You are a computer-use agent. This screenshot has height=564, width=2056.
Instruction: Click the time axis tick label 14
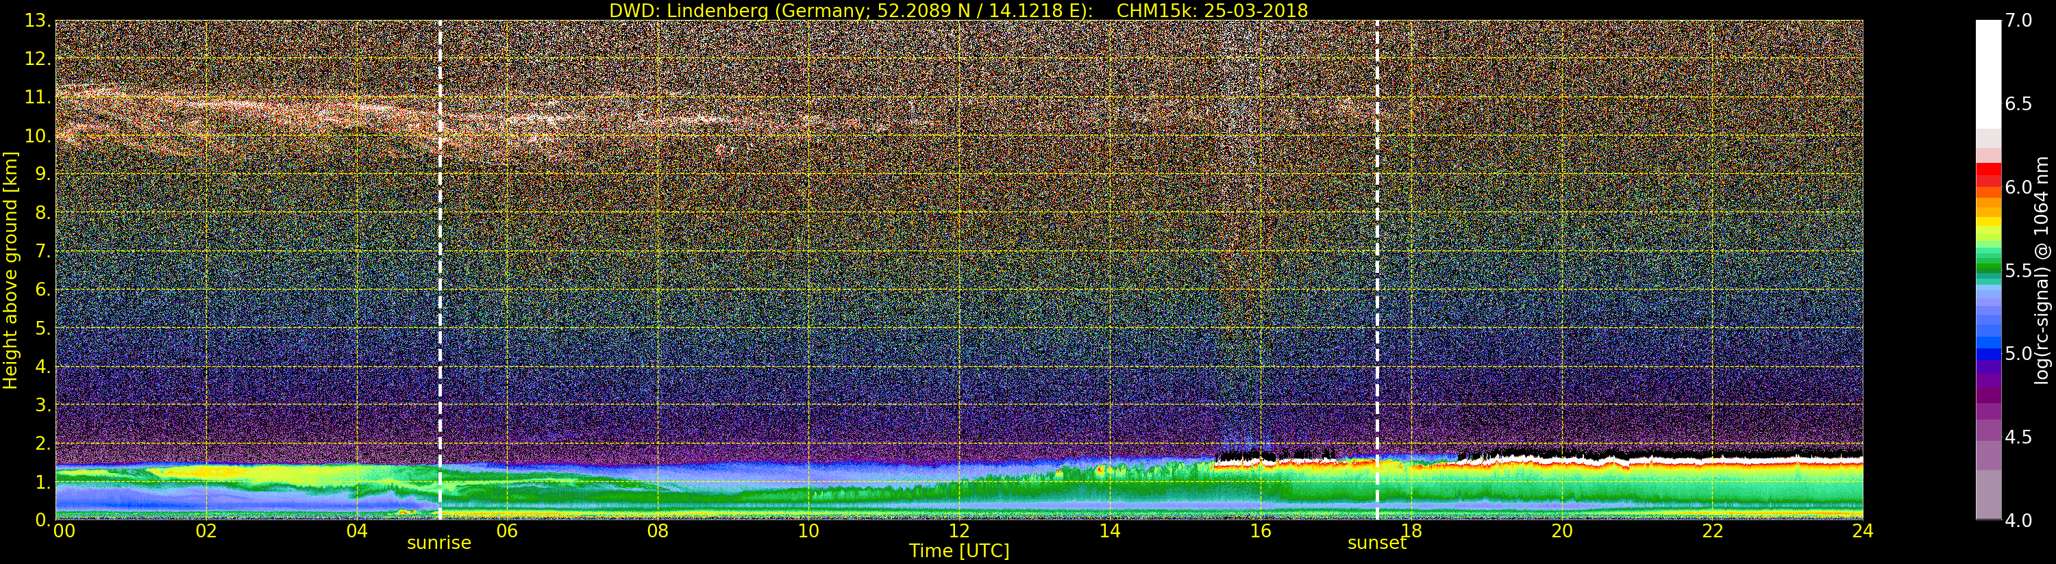[x=1109, y=530]
